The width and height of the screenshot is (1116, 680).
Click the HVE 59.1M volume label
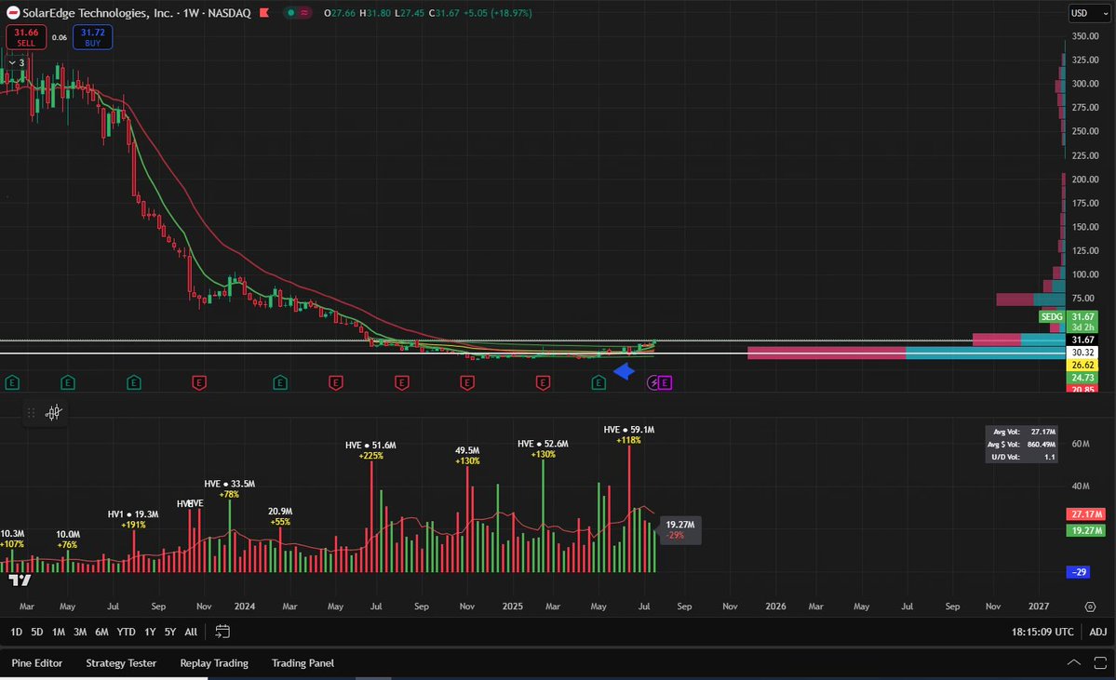[x=629, y=430]
